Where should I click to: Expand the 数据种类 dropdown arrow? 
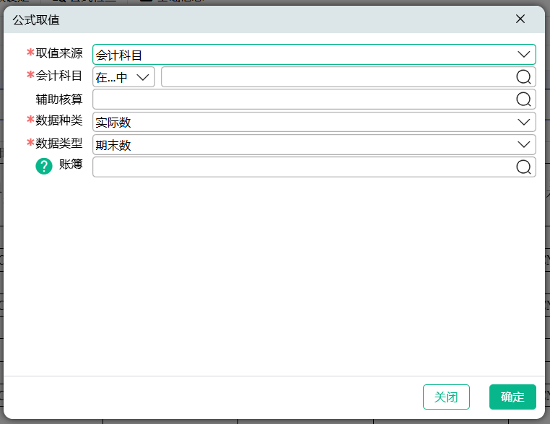524,123
